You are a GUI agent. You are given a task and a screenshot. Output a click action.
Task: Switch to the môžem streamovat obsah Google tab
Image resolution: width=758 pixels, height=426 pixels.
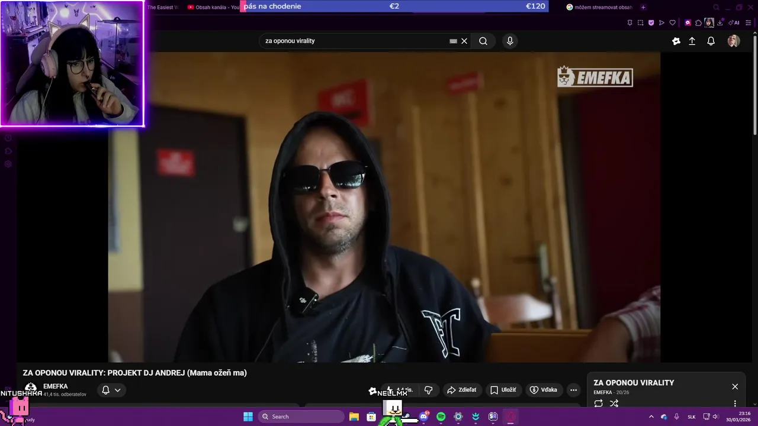pos(599,7)
